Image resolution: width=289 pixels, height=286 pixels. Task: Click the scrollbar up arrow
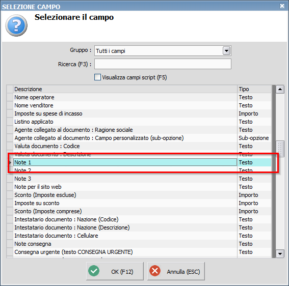tap(280, 89)
